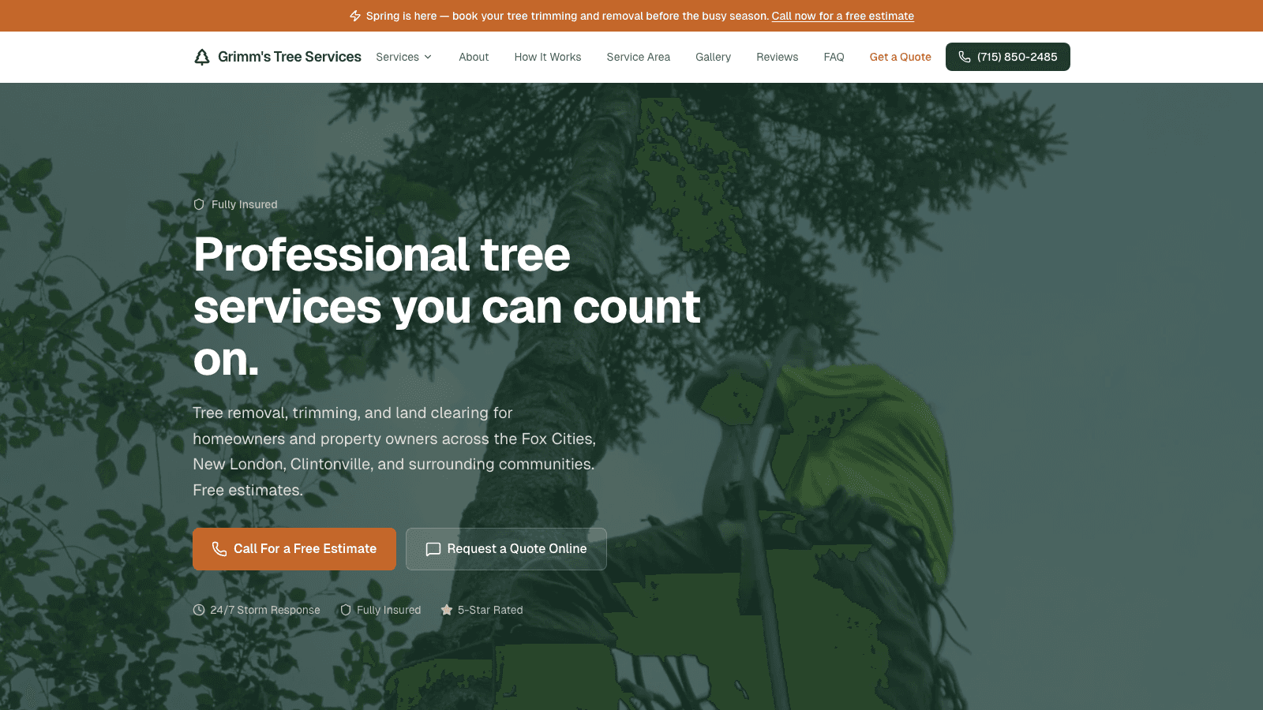Open the Services menu

(404, 57)
